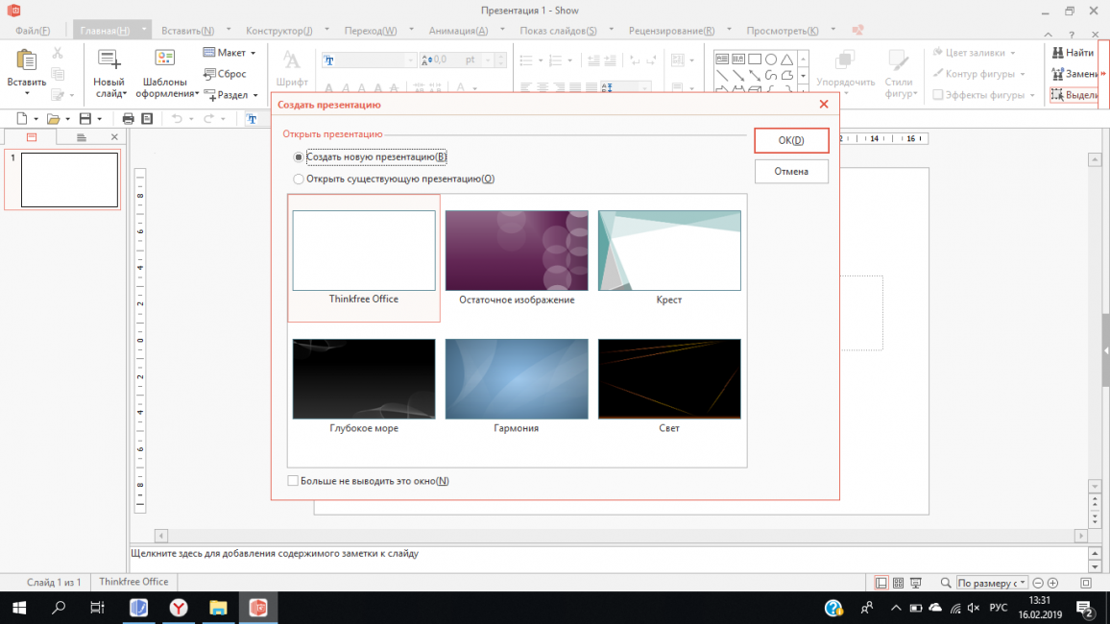Click the Reset (Сброс) slide icon
This screenshot has width=1110, height=624.
pos(209,74)
